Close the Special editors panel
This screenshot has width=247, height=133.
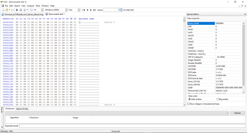(245, 14)
